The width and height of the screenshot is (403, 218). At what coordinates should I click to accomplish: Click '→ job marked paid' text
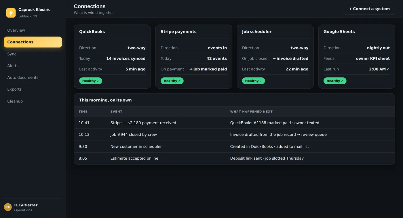coord(208,69)
